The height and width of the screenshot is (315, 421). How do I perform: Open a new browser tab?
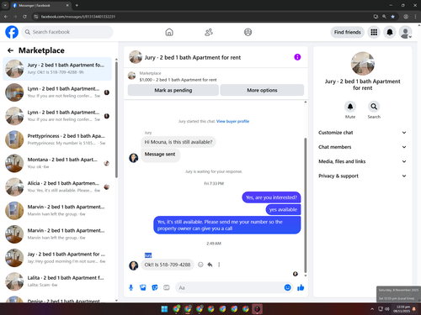77,5
